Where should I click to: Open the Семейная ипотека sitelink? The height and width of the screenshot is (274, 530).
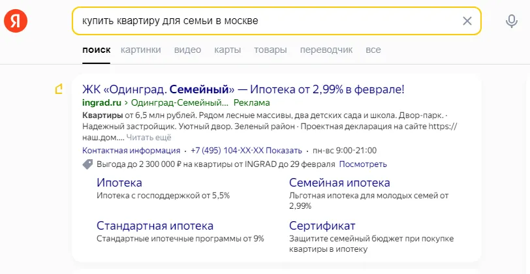click(x=339, y=183)
